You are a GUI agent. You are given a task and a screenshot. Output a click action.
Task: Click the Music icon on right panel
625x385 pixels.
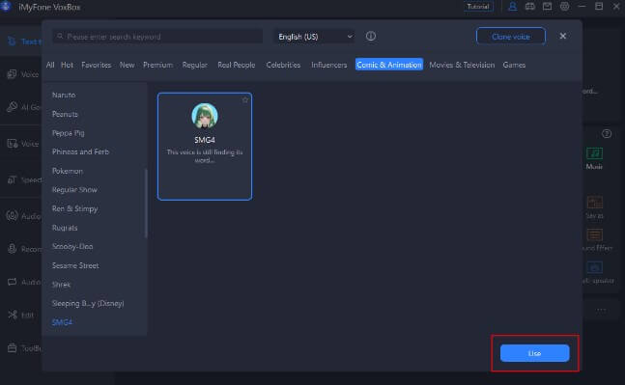click(x=594, y=153)
